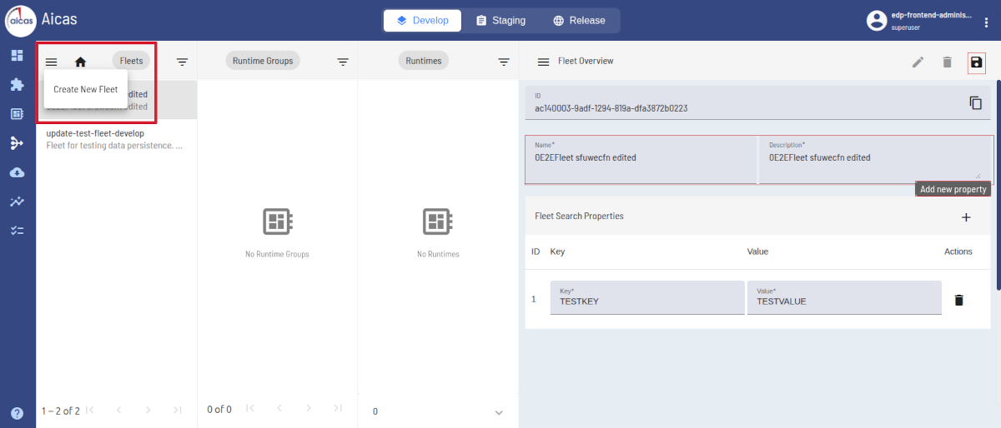1001x428 pixels.
Task: Click the Name input field
Action: (x=641, y=158)
